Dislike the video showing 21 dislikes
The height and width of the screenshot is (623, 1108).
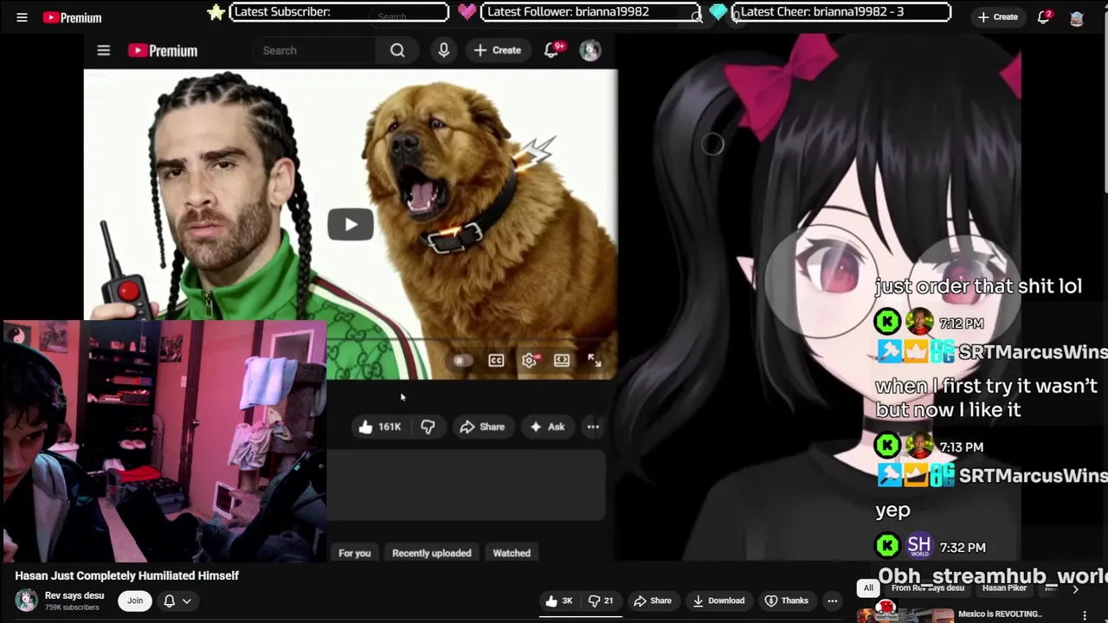click(602, 601)
